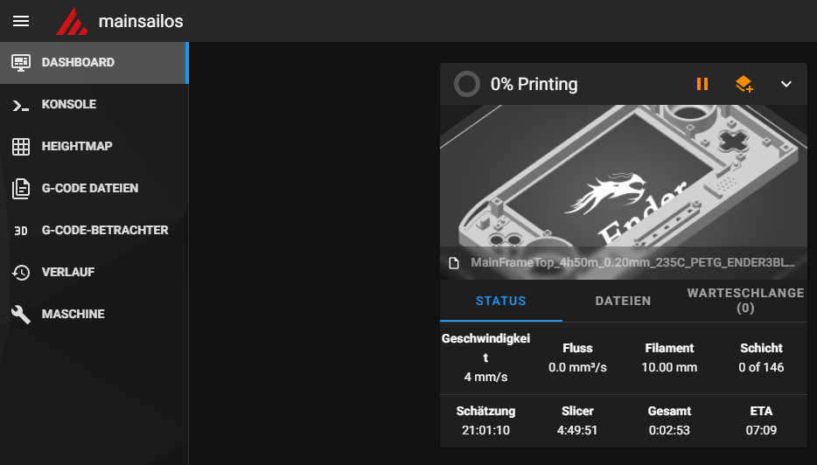Screen dimensions: 817x465
Task: Click the Filament value 10.00 mm
Action: click(x=669, y=368)
